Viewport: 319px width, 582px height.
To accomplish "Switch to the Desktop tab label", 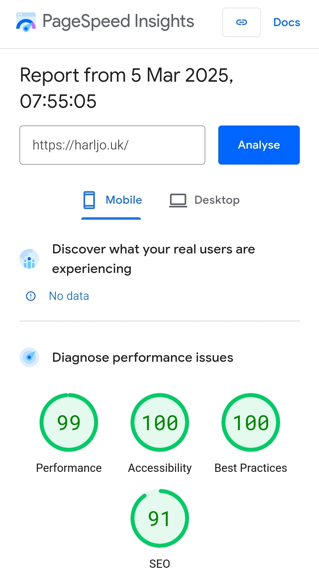I will [217, 200].
